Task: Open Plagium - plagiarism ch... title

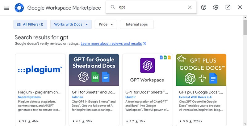Action: 39,92
